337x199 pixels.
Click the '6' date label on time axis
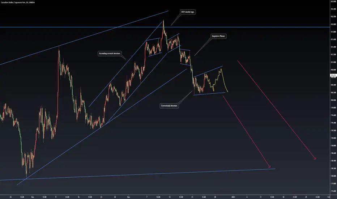click(x=247, y=197)
